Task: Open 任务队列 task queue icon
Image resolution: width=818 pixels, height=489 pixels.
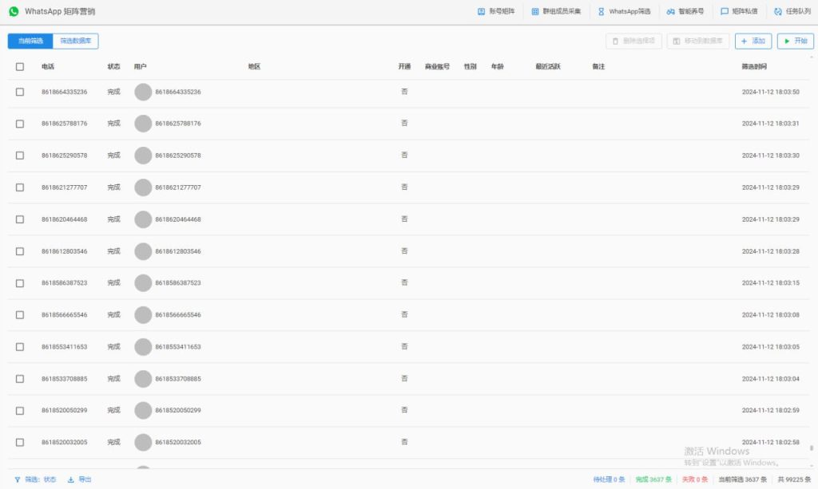Action: [x=778, y=12]
